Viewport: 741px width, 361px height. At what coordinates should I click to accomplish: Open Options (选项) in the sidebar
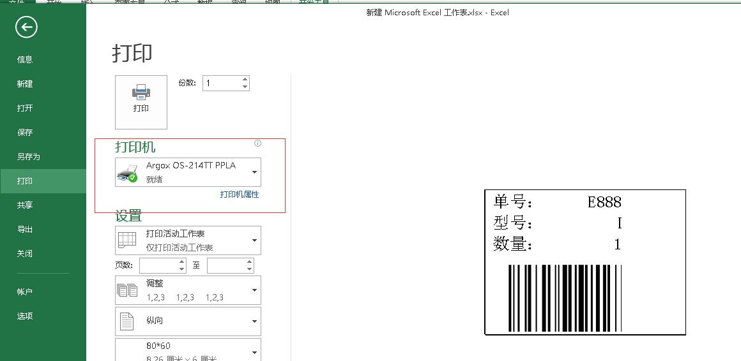tap(25, 316)
